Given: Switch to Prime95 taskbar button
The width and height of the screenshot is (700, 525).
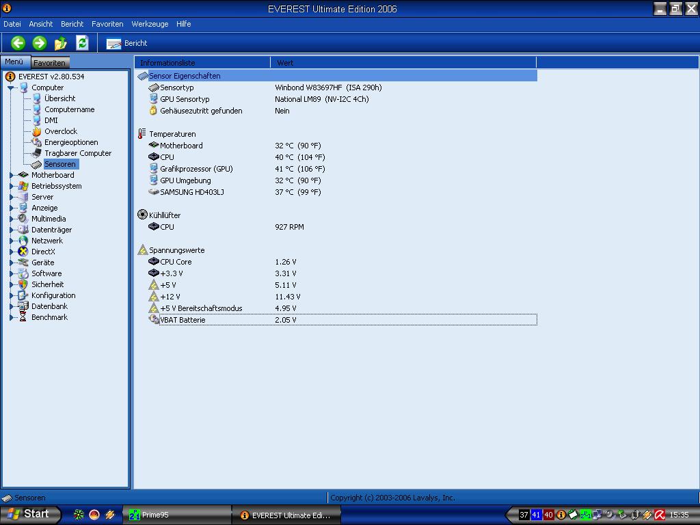Looking at the screenshot, I should [177, 515].
